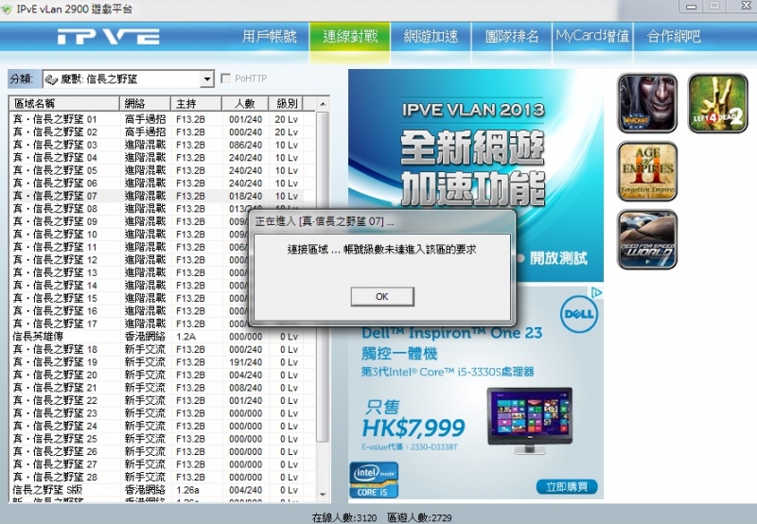The image size is (757, 524).
Task: Select room 真・信長之野望 17
Action: 162,323
